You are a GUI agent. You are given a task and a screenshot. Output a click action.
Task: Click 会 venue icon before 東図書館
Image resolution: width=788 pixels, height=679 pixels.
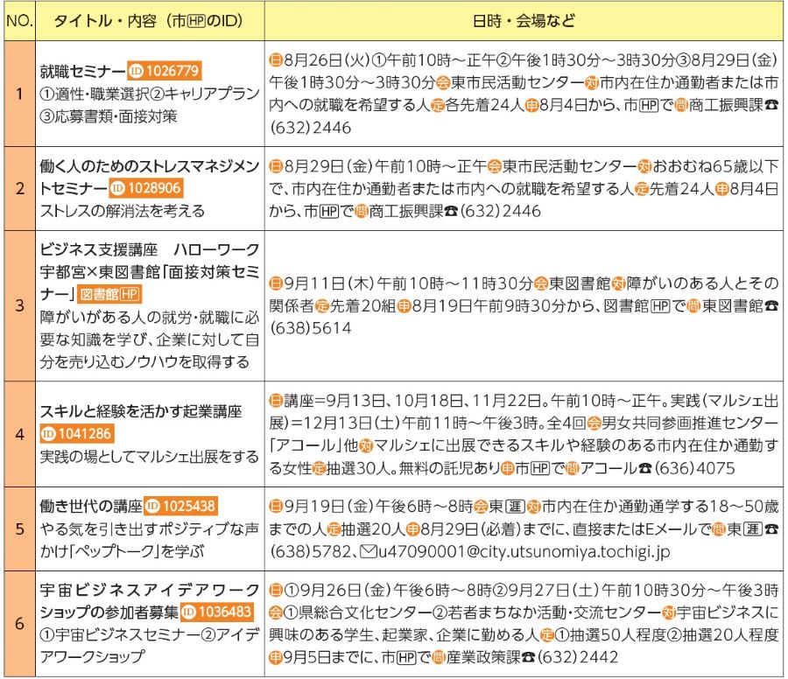tap(541, 283)
